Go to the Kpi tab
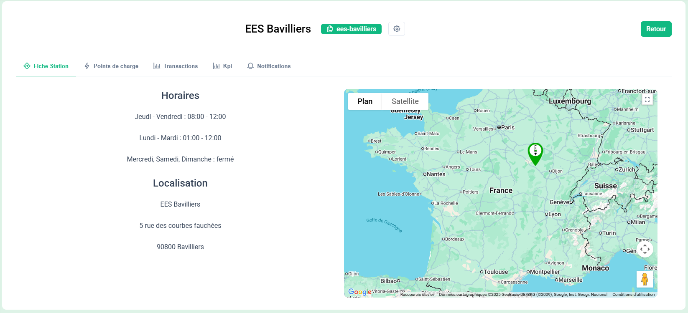The image size is (688, 313). coord(222,66)
